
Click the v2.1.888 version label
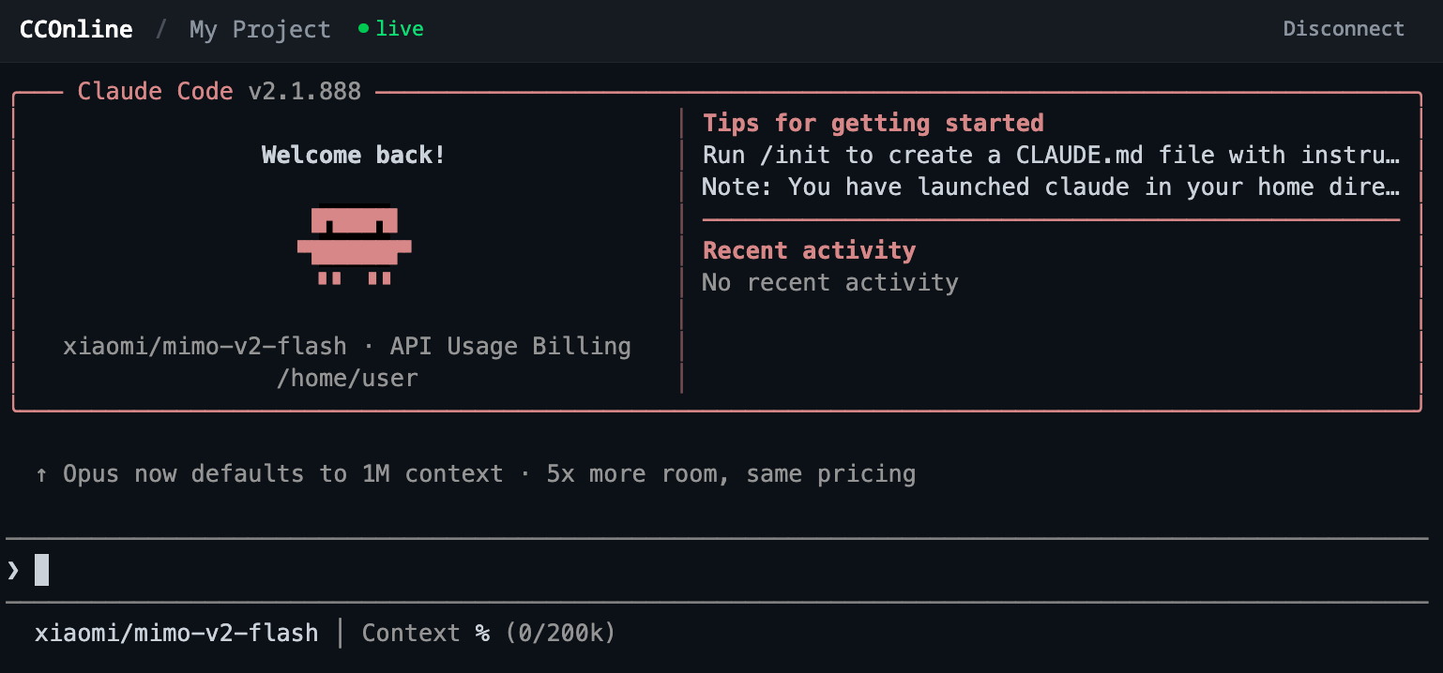pyautogui.click(x=304, y=91)
